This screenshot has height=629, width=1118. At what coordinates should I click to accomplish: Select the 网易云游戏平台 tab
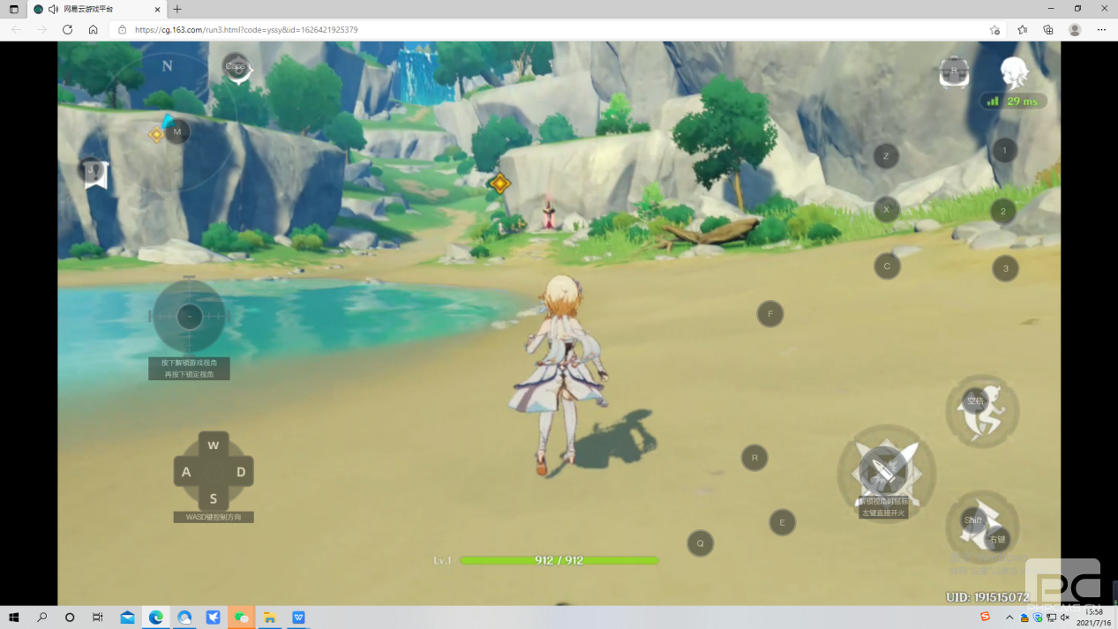96,9
